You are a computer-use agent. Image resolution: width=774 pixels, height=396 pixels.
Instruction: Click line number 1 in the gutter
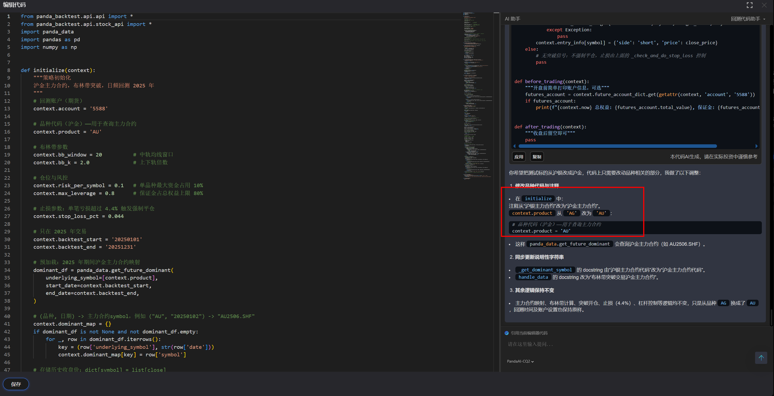click(9, 16)
